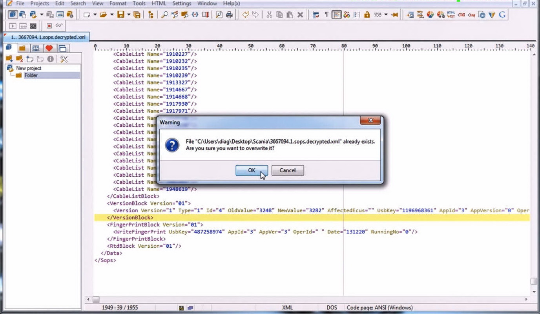Open the Format menu

118,3
